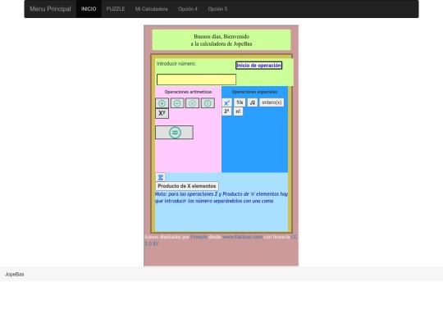This screenshot has height=332, width=443.
Task: Click the subtraction minus icon button
Action: [177, 103]
